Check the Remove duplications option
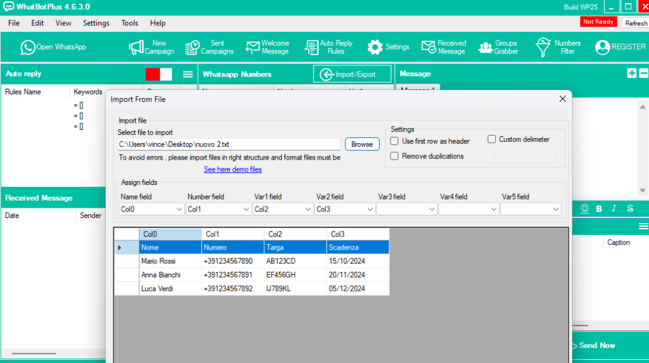649x363 pixels. pos(394,156)
